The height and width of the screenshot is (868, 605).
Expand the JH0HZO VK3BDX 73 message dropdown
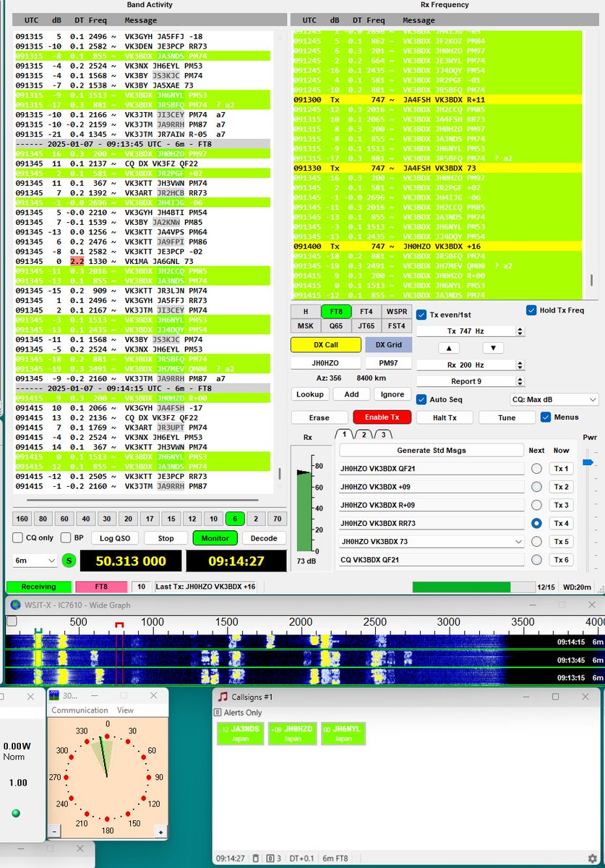point(518,541)
